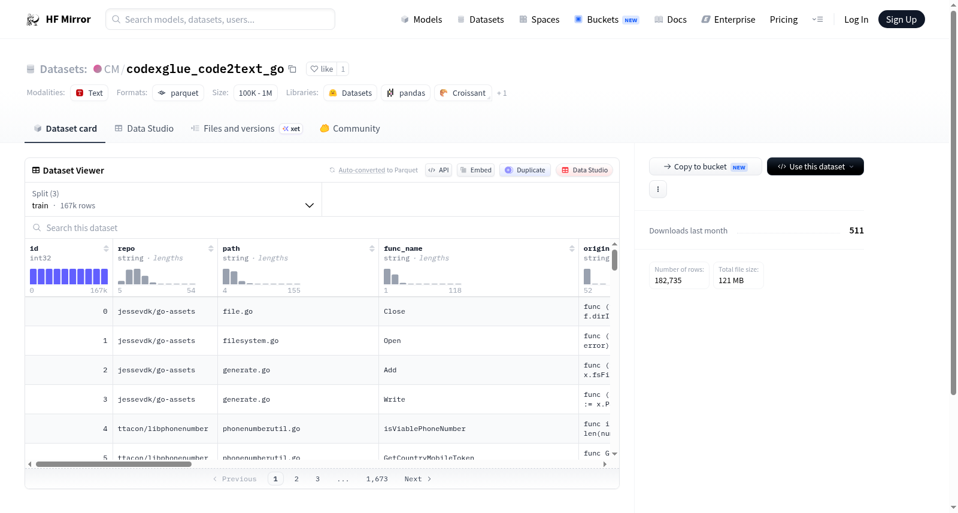958x513 pixels.
Task: Focus the Search models, datasets, users field
Action: tap(220, 19)
